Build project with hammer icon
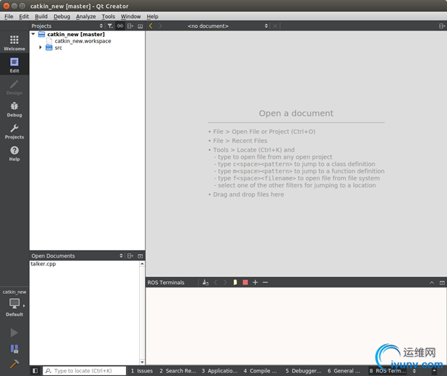This screenshot has height=376, width=447. point(14,363)
